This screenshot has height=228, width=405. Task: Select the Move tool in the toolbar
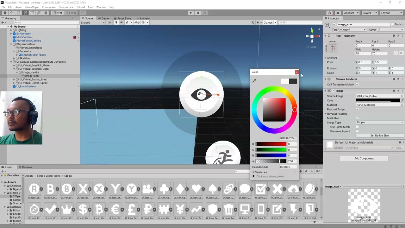point(12,13)
